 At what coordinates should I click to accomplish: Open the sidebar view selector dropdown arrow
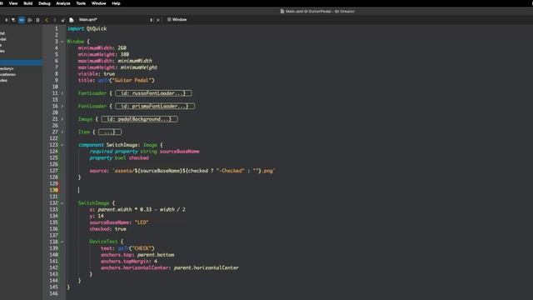[x=6, y=20]
